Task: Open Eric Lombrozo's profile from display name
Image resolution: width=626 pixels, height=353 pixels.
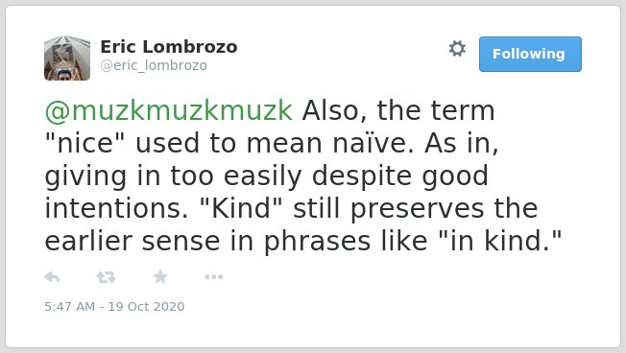Action: (169, 47)
